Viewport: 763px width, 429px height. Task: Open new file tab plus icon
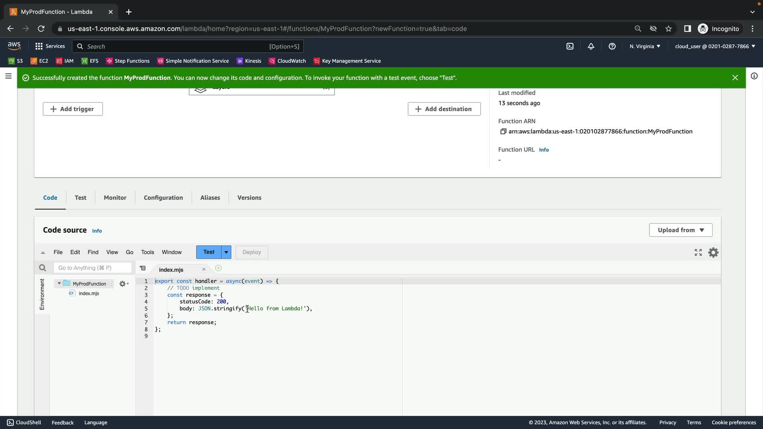click(218, 268)
